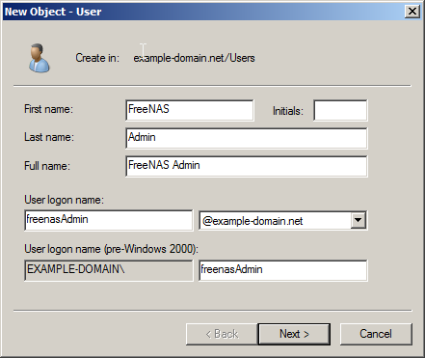Focus the empty Initials field

pyautogui.click(x=340, y=110)
